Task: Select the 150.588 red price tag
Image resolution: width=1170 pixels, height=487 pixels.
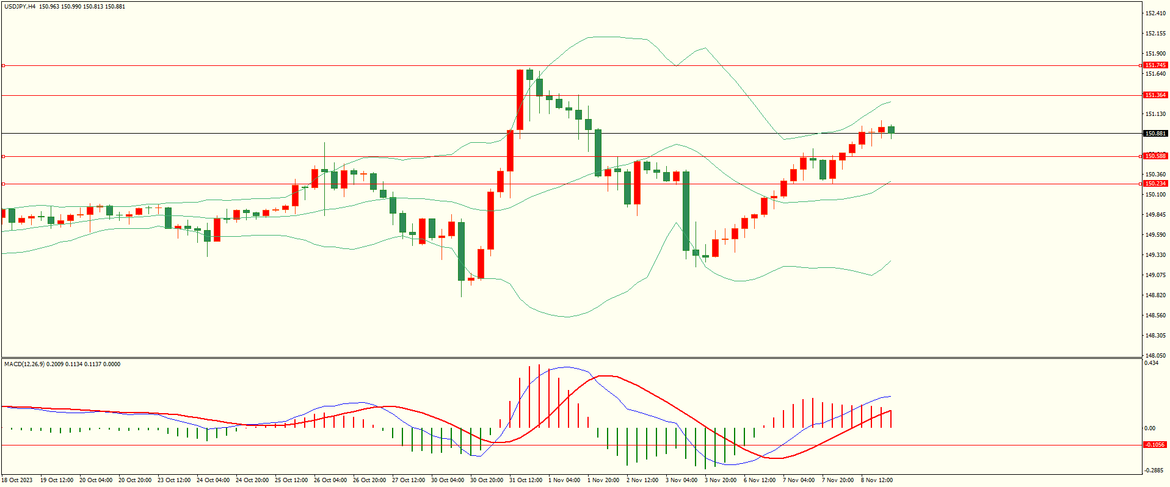Action: pyautogui.click(x=1155, y=156)
